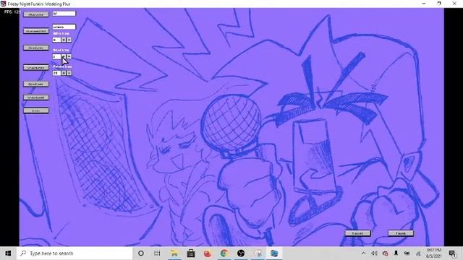463x260 pixels.
Task: Open OBS Studio from the taskbar
Action: click(241, 253)
